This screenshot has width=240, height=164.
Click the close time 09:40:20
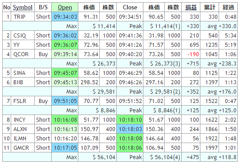(x=130, y=54)
